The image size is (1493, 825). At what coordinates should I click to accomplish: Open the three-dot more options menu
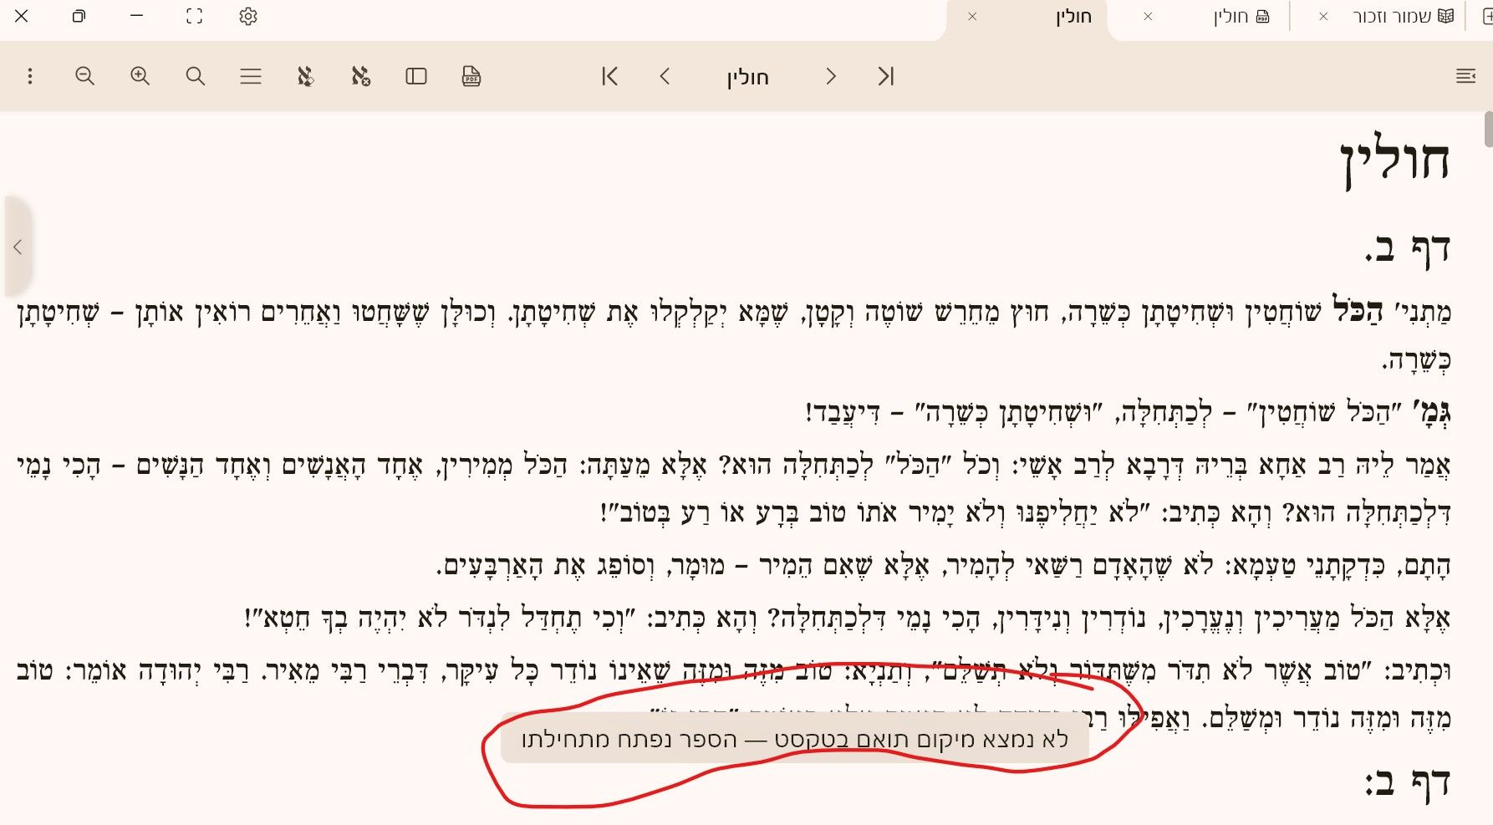point(30,77)
